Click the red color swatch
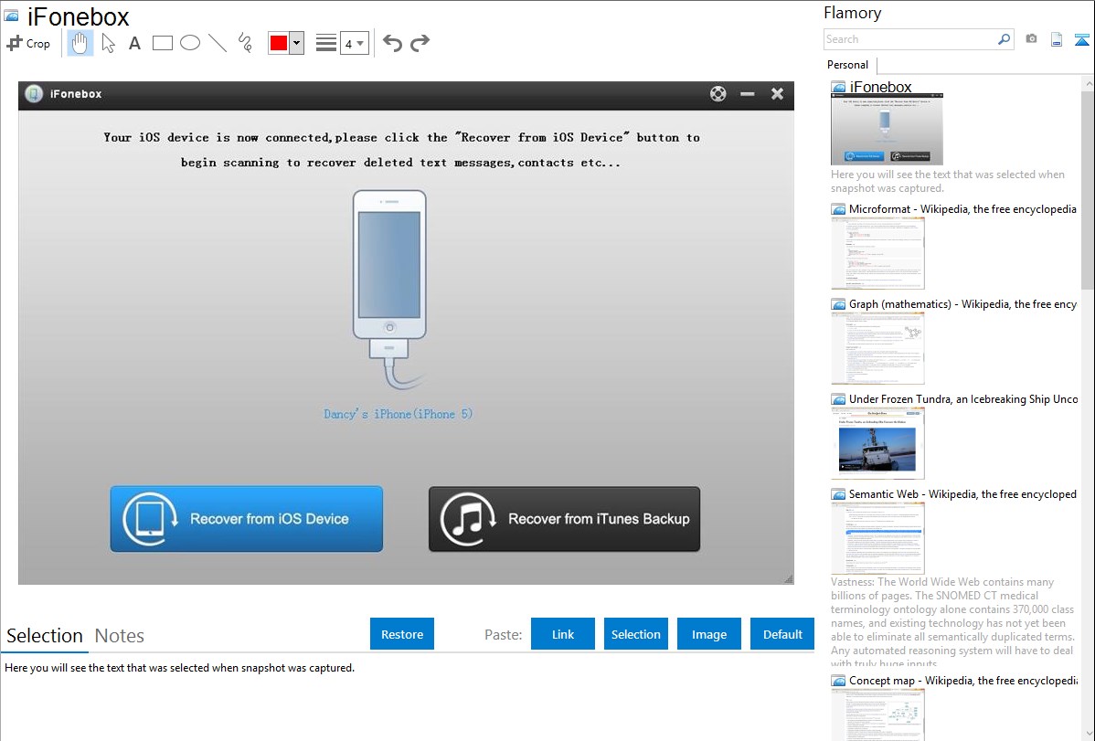Screen dimensions: 1095x741 pyautogui.click(x=279, y=43)
